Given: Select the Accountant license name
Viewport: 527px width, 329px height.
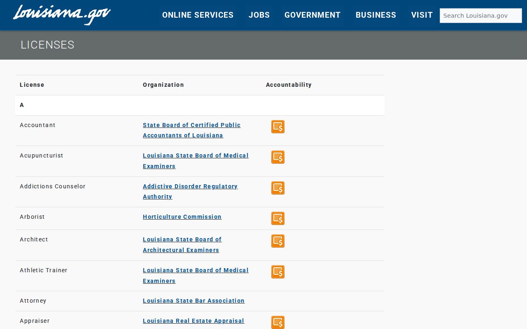Looking at the screenshot, I should tap(37, 125).
